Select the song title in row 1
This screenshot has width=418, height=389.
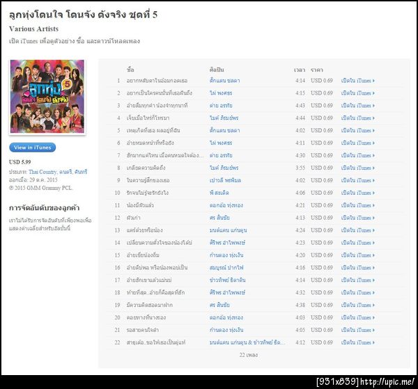[x=157, y=81]
